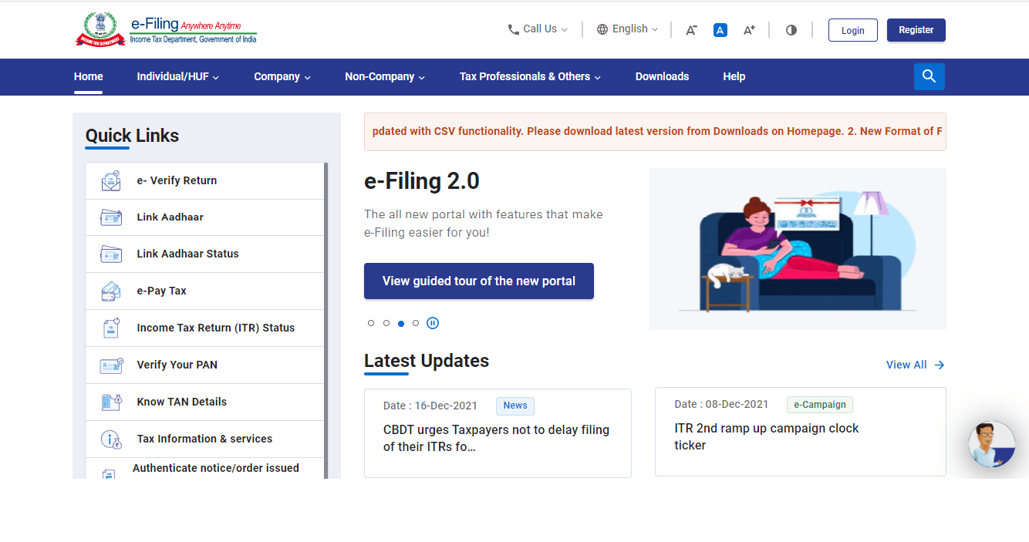Click the e-Filing 2.0 heading
Image resolution: width=1029 pixels, height=542 pixels.
click(x=422, y=181)
